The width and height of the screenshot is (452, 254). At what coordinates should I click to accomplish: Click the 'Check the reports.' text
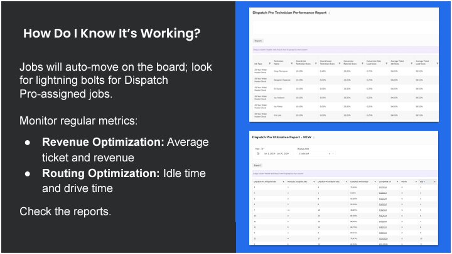click(x=65, y=211)
